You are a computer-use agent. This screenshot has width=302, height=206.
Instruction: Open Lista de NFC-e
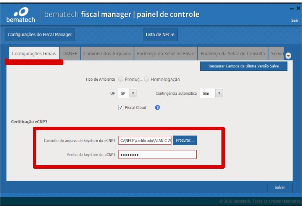tap(160, 35)
